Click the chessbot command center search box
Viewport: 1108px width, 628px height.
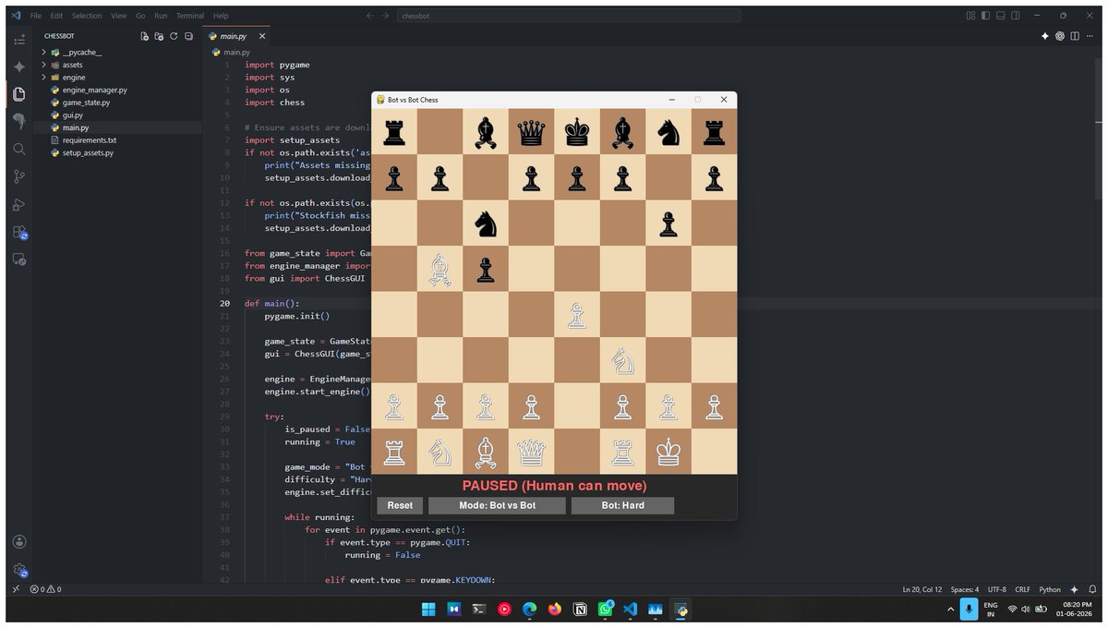569,16
